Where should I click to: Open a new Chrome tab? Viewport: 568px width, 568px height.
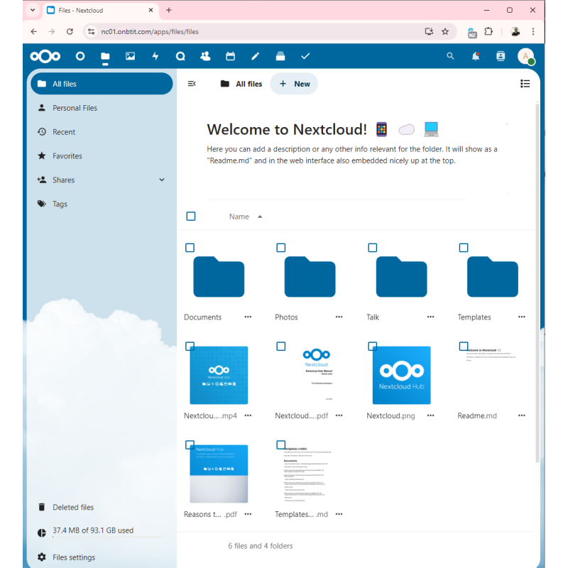[169, 10]
